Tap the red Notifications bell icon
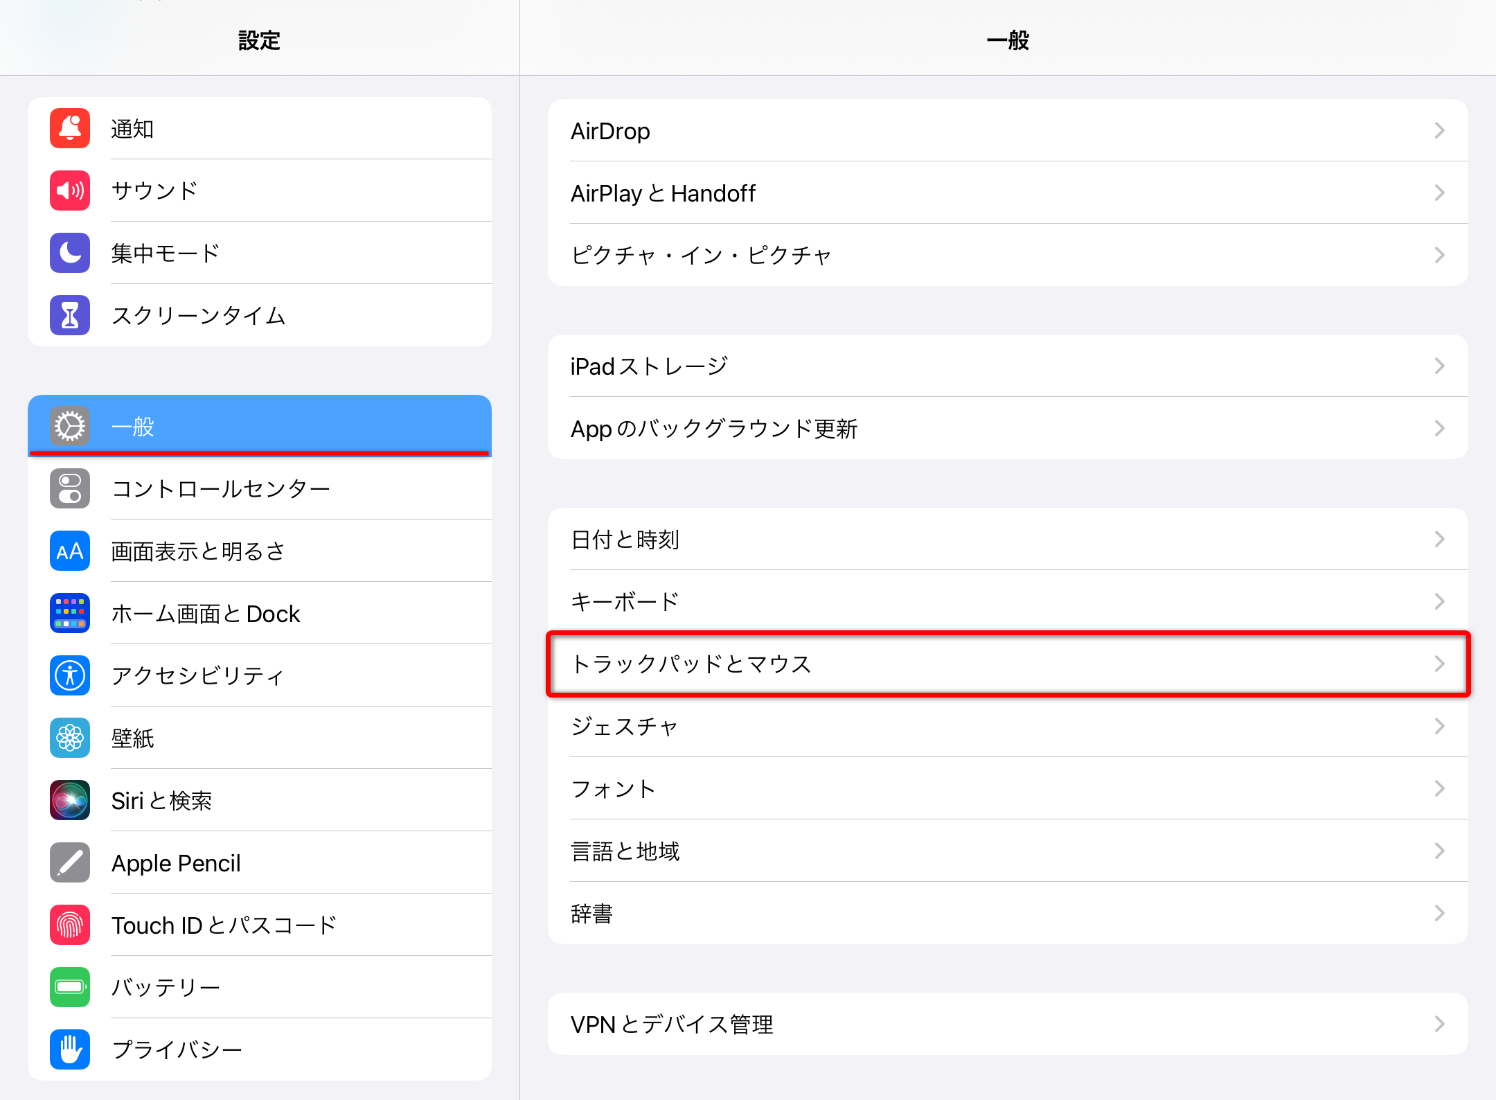1496x1100 pixels. tap(70, 128)
